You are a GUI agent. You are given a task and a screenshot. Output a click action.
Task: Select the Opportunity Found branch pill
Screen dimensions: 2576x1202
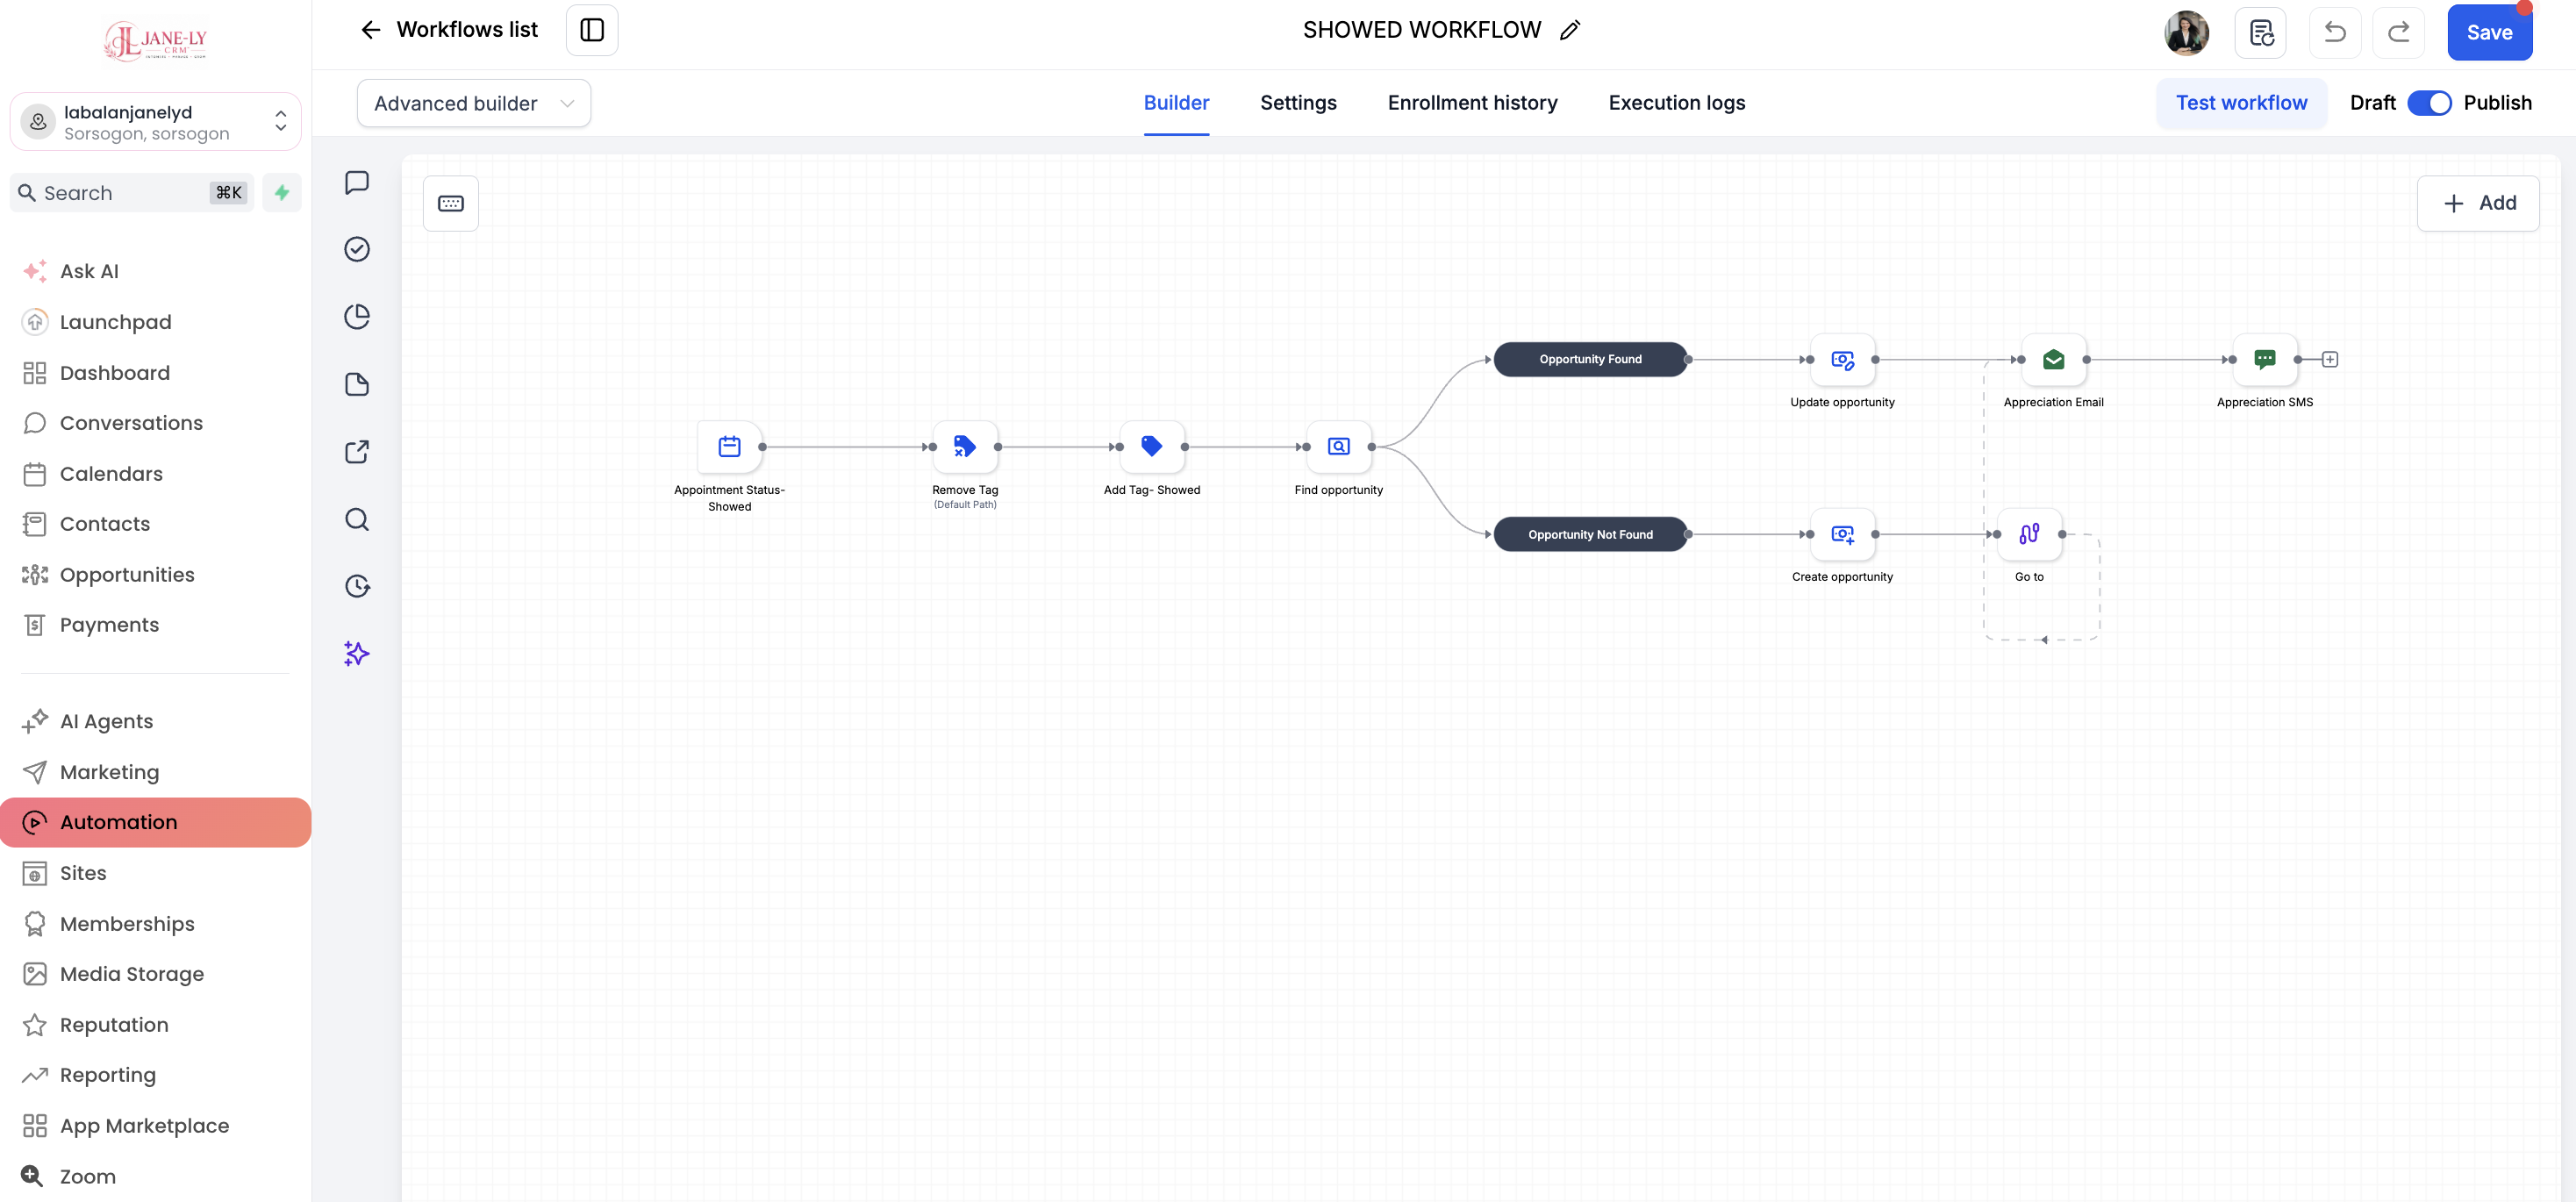pos(1590,359)
